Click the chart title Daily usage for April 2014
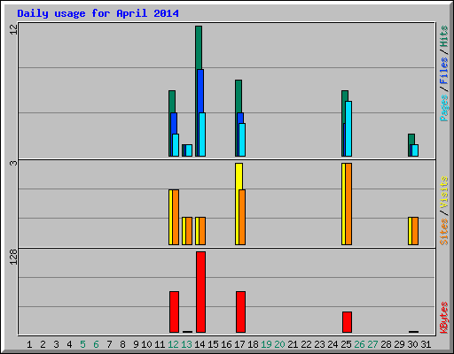The width and height of the screenshot is (454, 354). point(98,13)
